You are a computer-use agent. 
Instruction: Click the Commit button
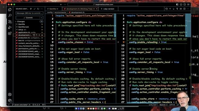click(x=28, y=18)
